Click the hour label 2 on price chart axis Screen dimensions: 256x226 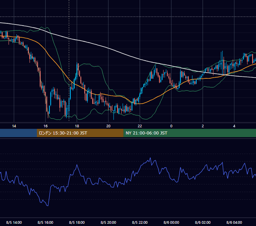tap(203, 126)
